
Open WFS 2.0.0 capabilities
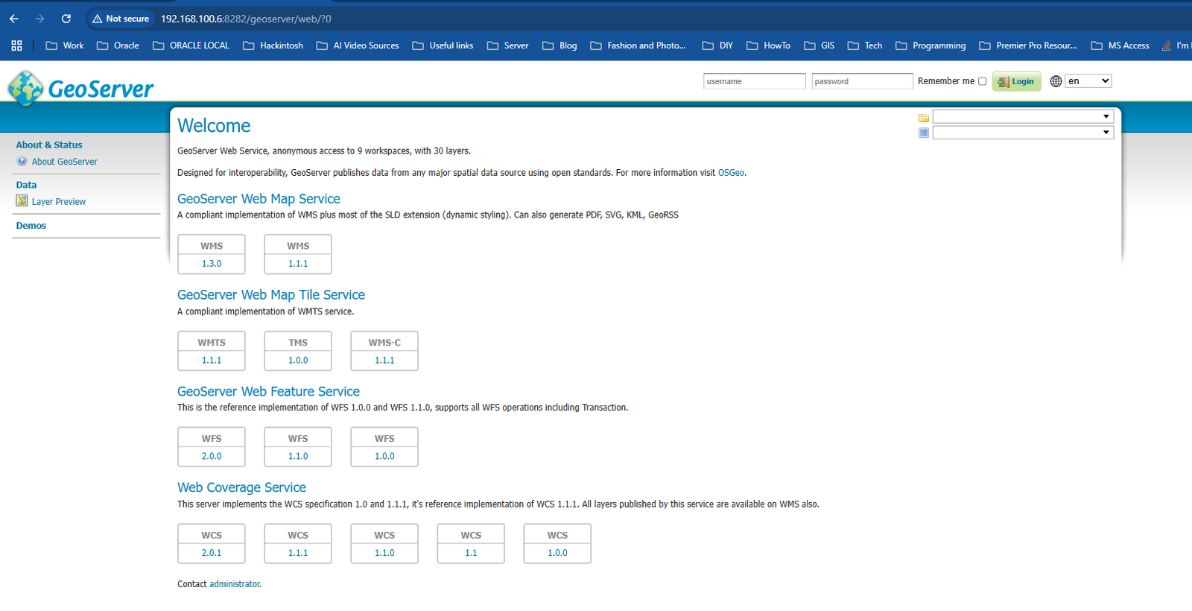(x=212, y=456)
